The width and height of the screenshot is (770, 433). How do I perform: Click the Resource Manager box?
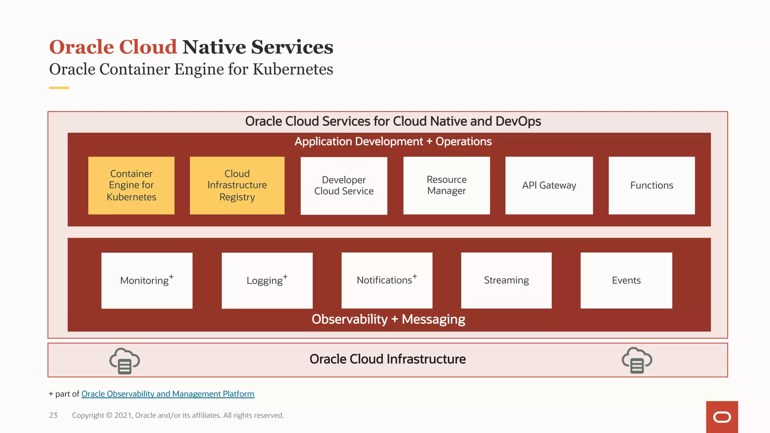[x=446, y=186]
